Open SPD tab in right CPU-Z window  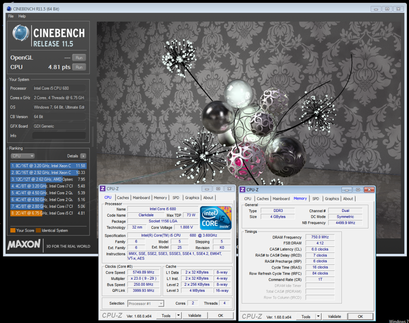click(x=316, y=199)
